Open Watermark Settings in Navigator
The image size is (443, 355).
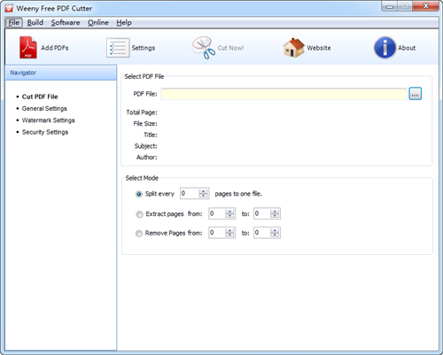coord(48,120)
